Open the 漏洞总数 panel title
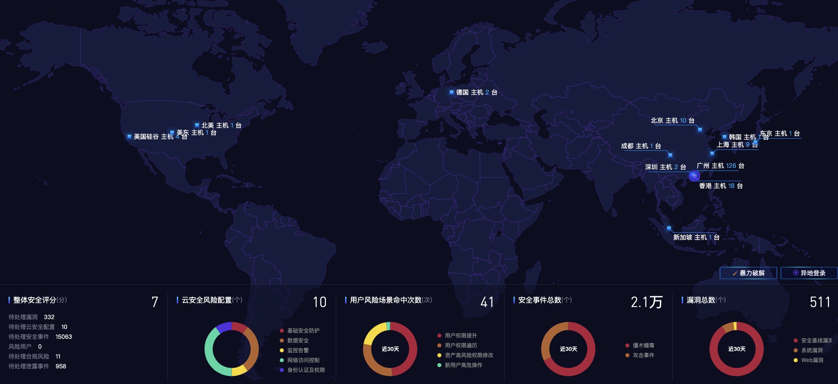 (x=706, y=300)
